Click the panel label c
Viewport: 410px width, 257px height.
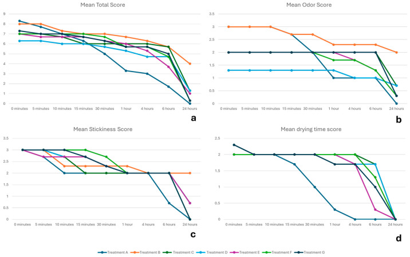(x=193, y=235)
